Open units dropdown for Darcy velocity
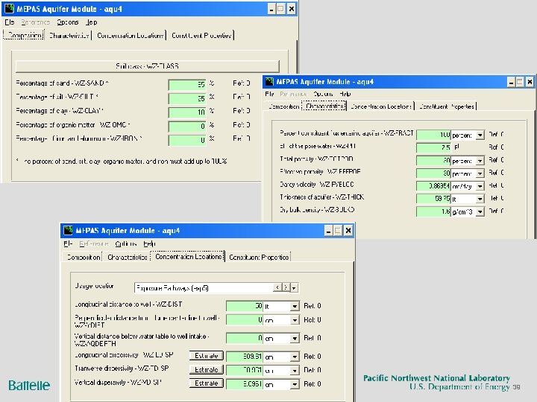537x402 pixels. [x=480, y=186]
